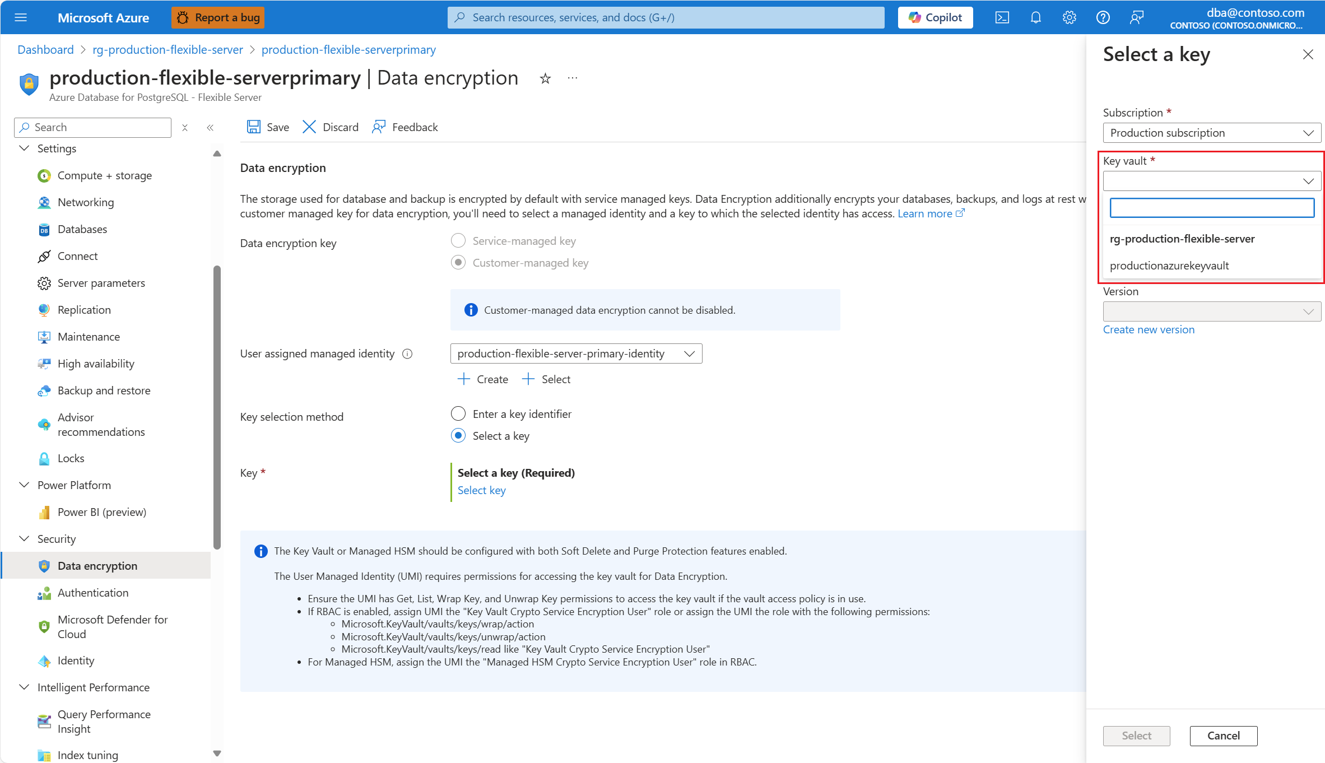1325x763 pixels.
Task: Open the hamburger portal menu
Action: click(21, 17)
